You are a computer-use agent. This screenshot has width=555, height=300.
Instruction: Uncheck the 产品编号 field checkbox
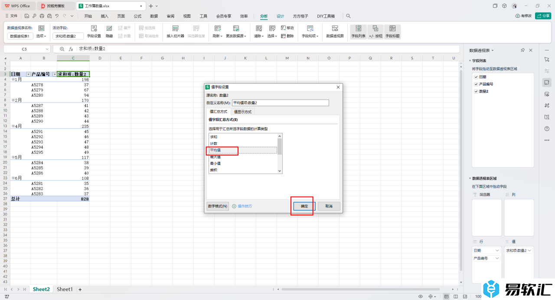pyautogui.click(x=476, y=84)
